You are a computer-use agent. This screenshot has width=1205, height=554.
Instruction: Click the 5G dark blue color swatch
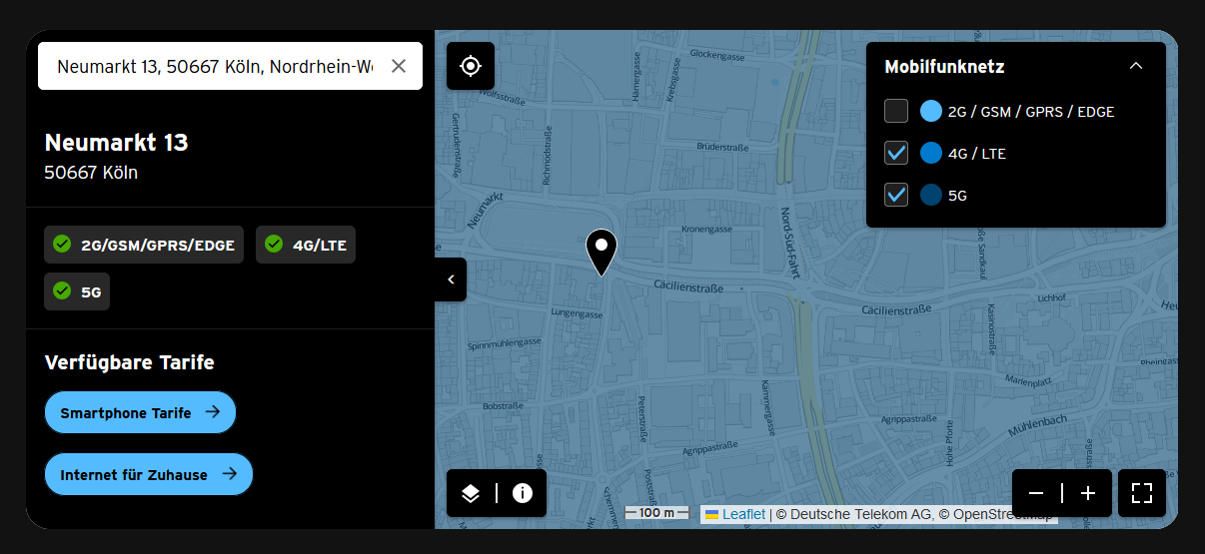931,195
